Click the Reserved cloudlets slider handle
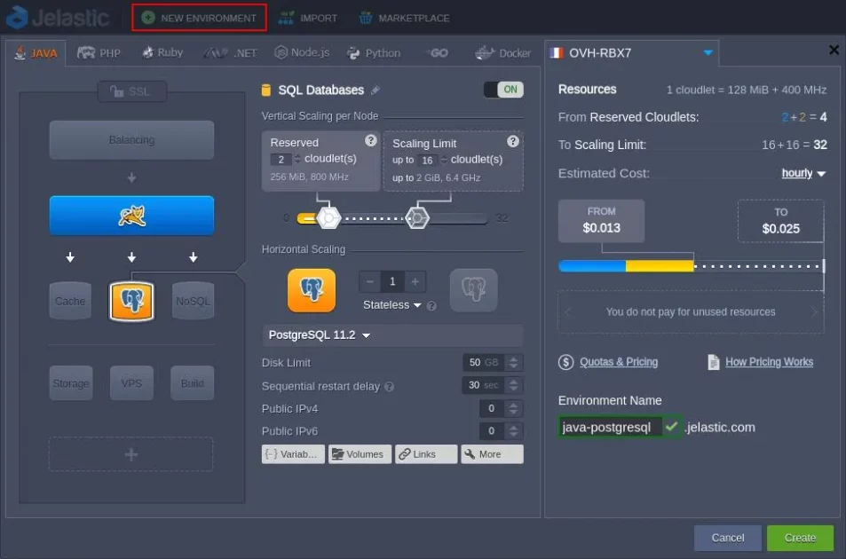Image resolution: width=846 pixels, height=559 pixels. pyautogui.click(x=328, y=217)
